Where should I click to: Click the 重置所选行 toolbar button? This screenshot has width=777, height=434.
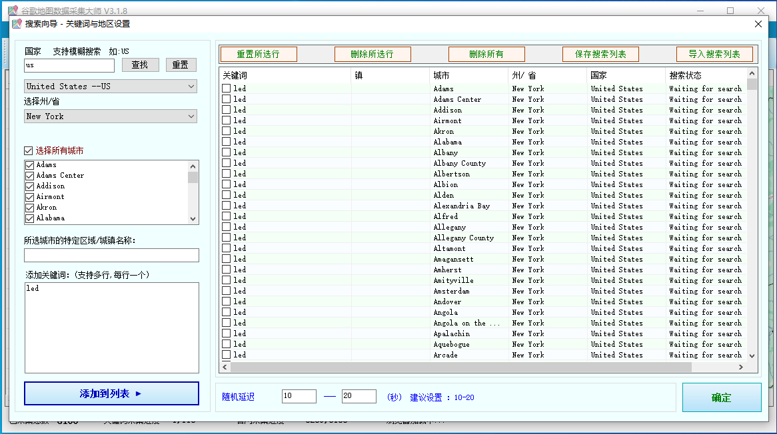tap(258, 55)
